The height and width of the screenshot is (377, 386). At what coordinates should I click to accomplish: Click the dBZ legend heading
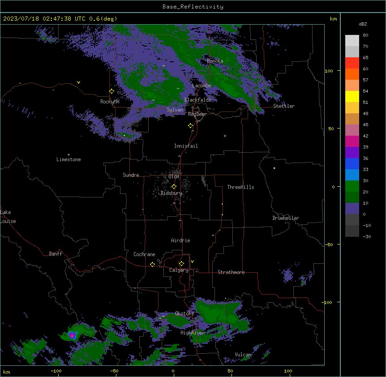click(363, 24)
